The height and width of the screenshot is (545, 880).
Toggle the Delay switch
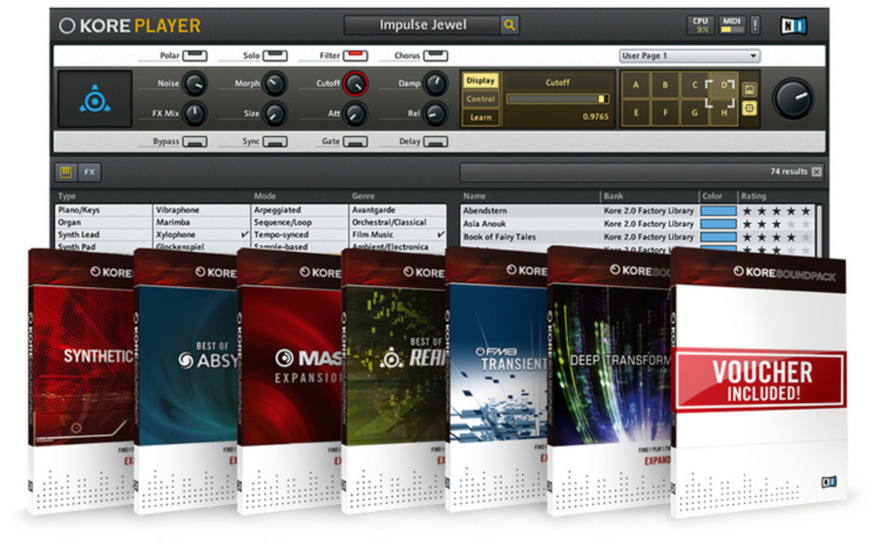pos(436,142)
